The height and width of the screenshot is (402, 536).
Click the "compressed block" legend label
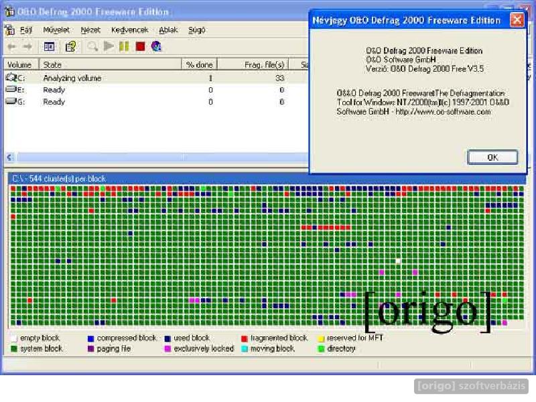pos(127,338)
